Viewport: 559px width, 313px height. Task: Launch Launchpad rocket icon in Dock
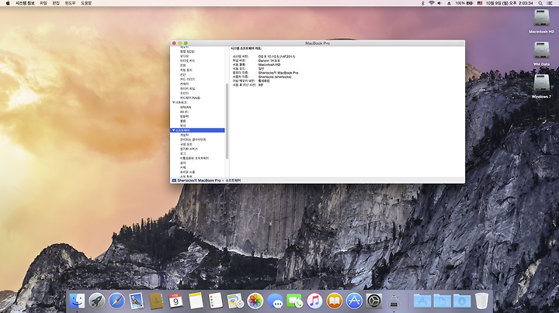96,301
